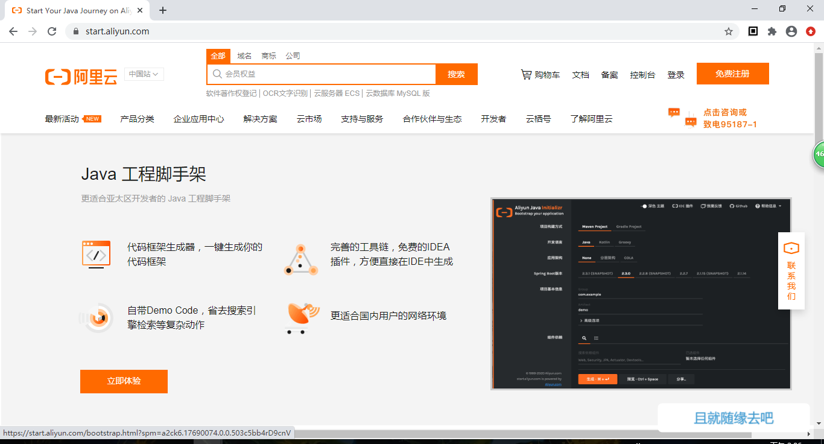This screenshot has width=824, height=444.
Task: Click the 购物车 text link
Action: click(547, 75)
